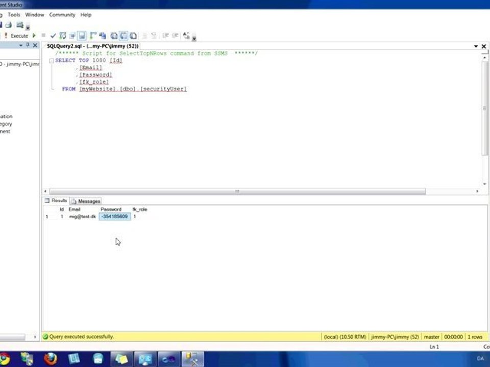Screen dimensions: 490x367
Task: Open the Community menu
Action: coord(62,15)
